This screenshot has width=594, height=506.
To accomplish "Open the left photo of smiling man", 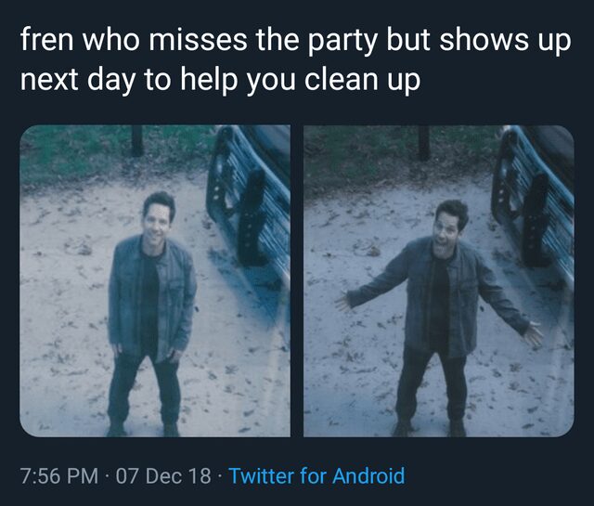I will pos(155,281).
